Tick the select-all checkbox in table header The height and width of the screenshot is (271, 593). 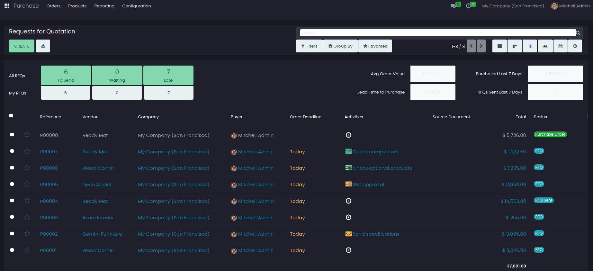click(x=11, y=116)
